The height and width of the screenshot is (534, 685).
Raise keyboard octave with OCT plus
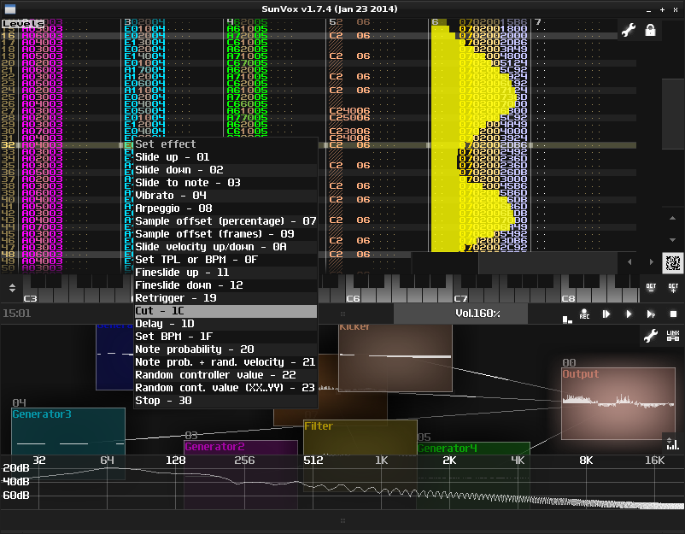pyautogui.click(x=673, y=287)
